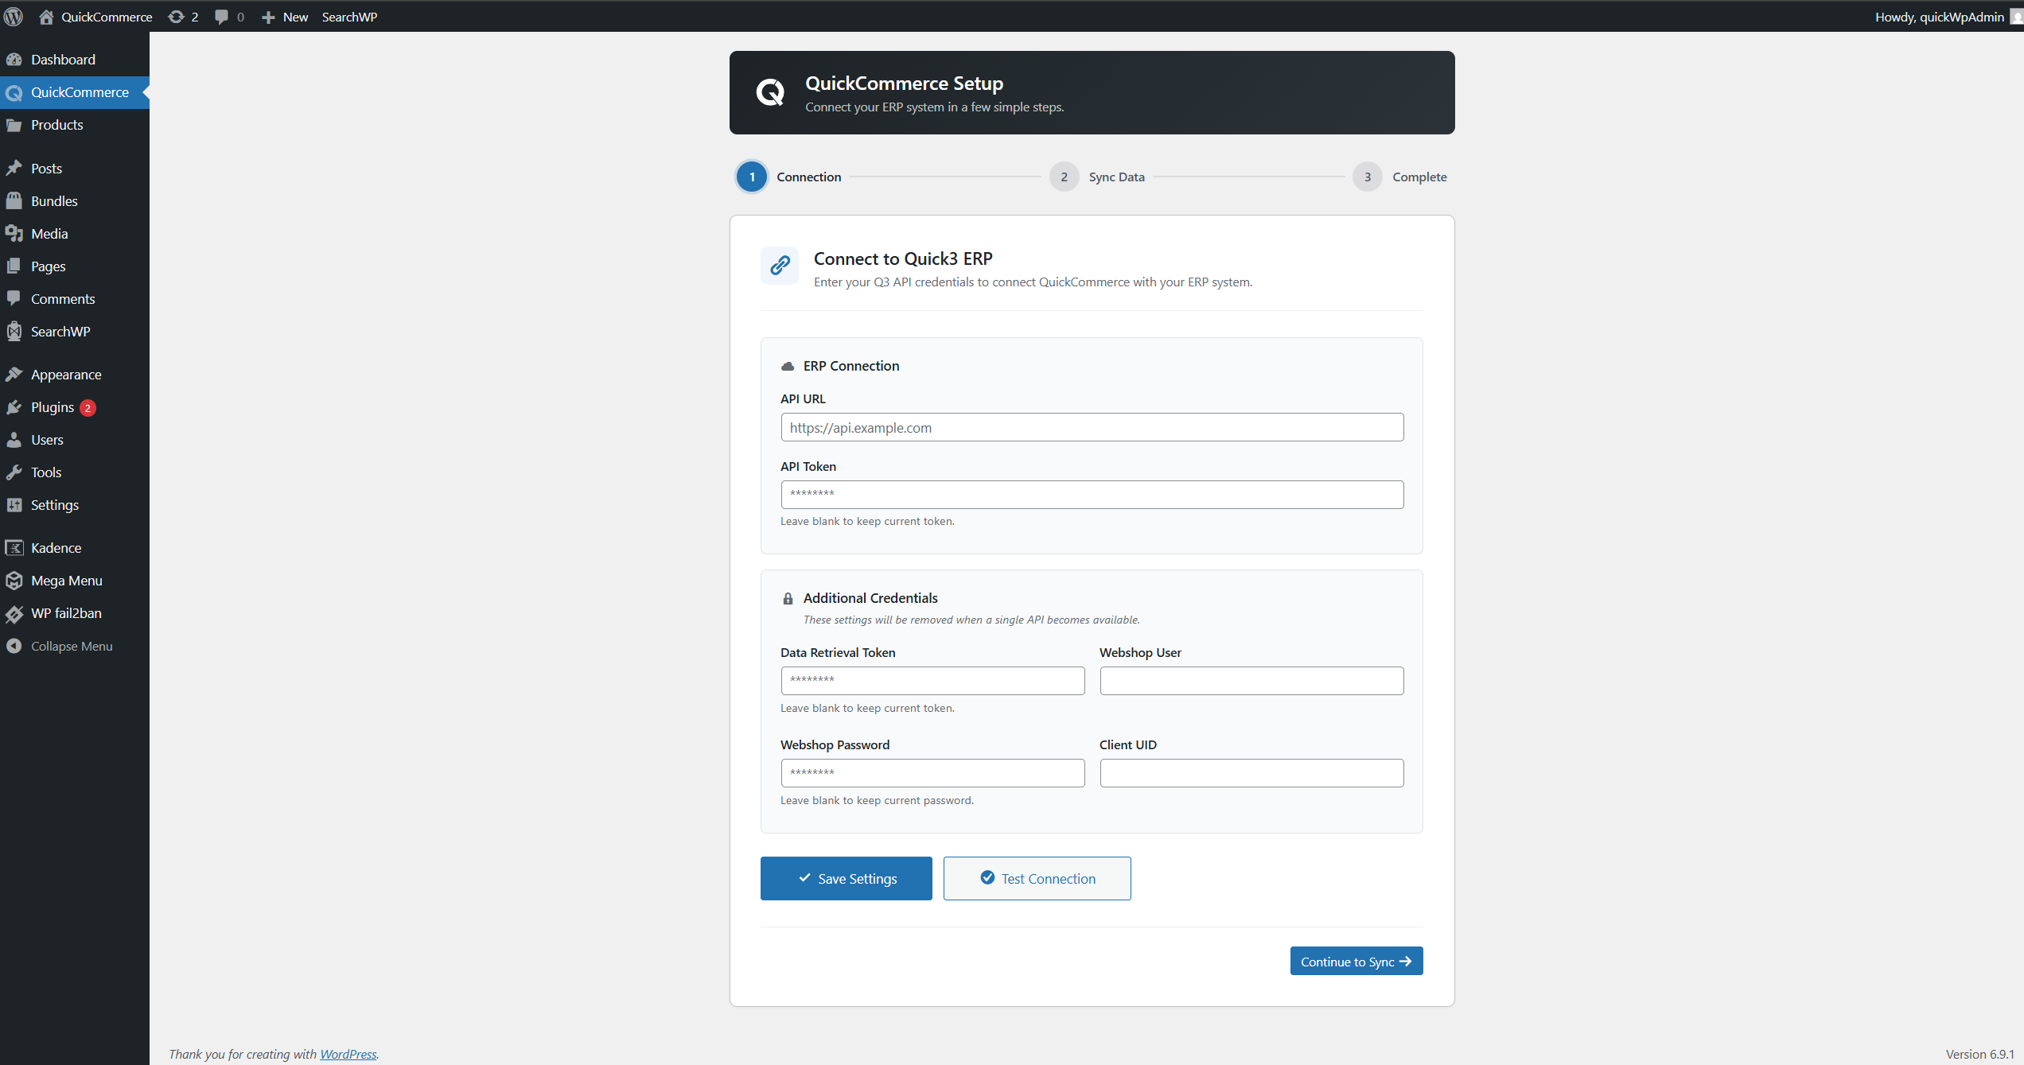Follow the WordPress footer link

(348, 1054)
